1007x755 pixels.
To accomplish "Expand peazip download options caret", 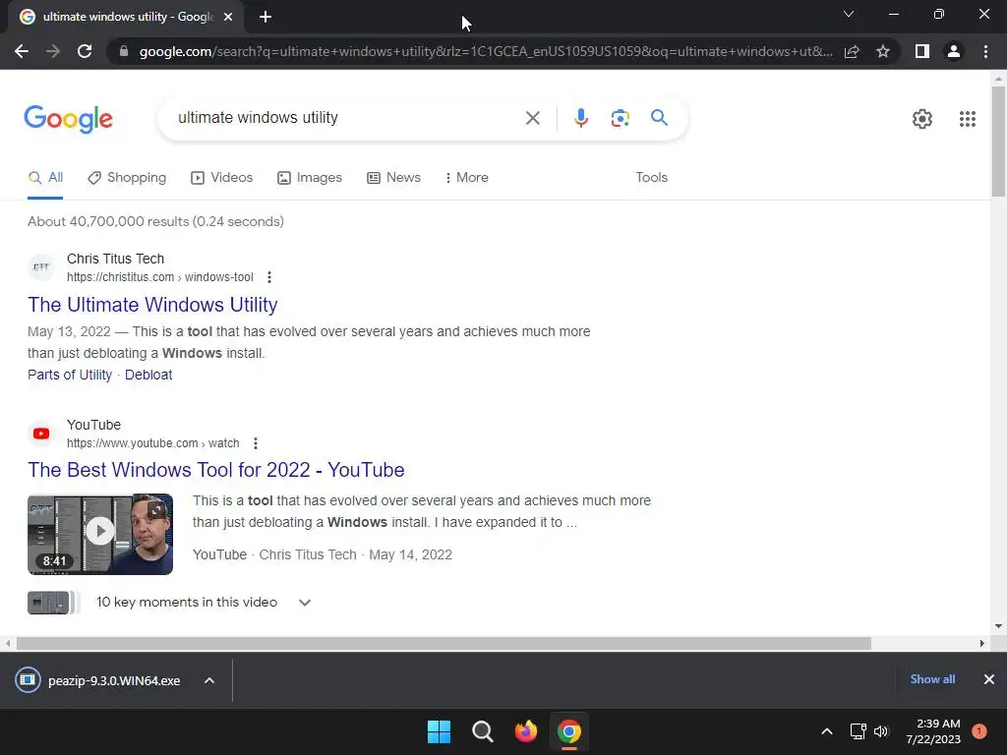I will coord(209,680).
